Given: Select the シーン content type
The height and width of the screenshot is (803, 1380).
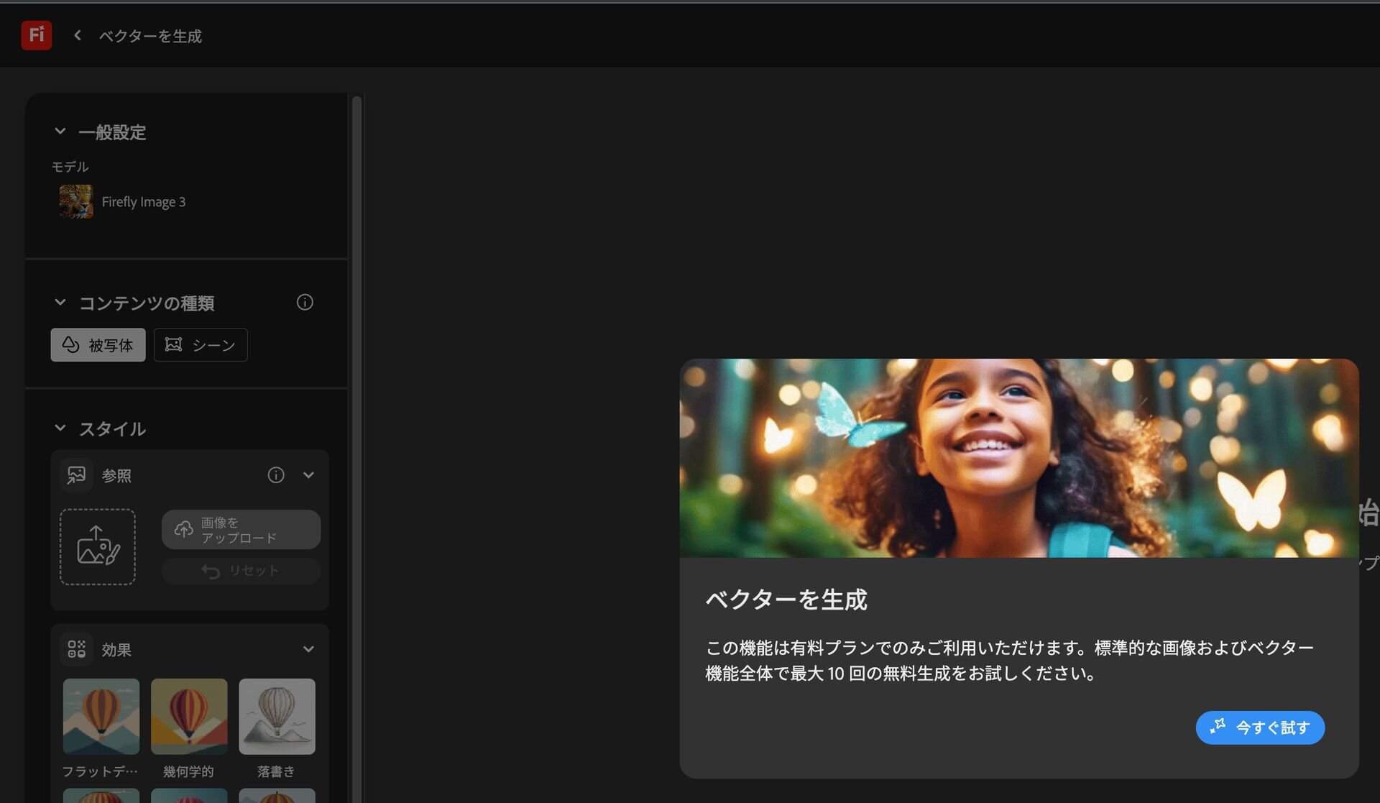Looking at the screenshot, I should (201, 345).
